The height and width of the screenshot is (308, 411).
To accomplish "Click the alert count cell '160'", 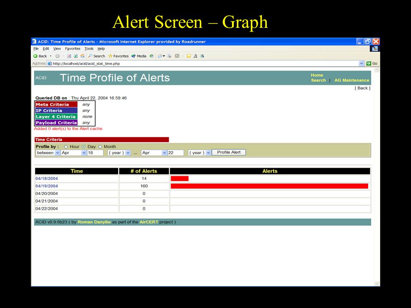I will (x=144, y=186).
